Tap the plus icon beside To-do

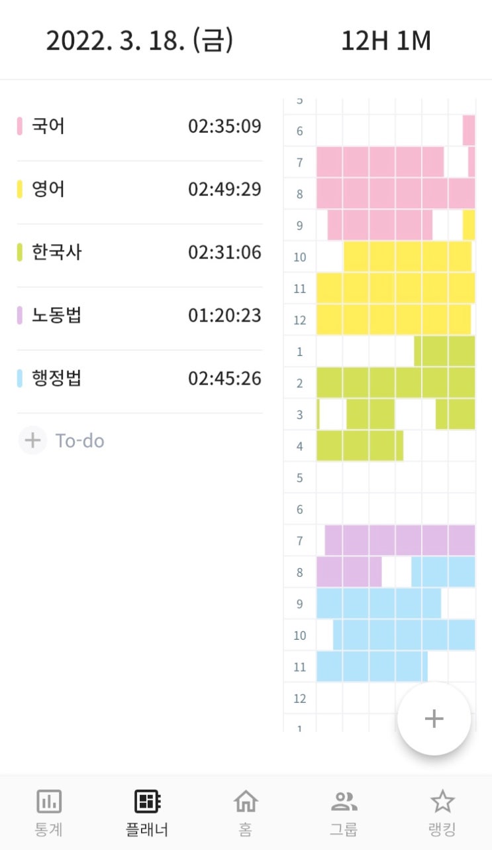click(32, 441)
